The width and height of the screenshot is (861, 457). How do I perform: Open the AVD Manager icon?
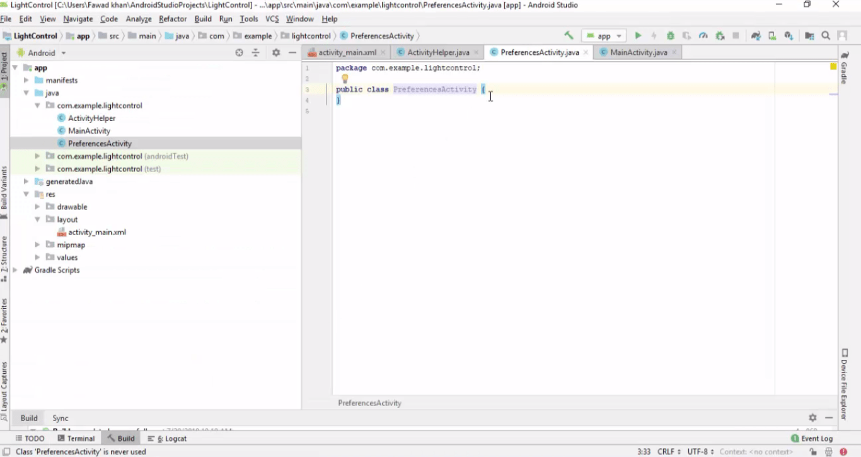(772, 36)
